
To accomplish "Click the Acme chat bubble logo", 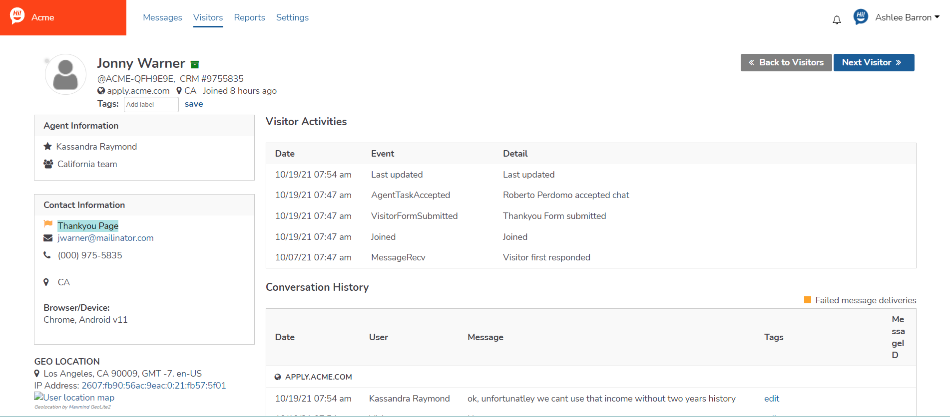I will click(17, 16).
